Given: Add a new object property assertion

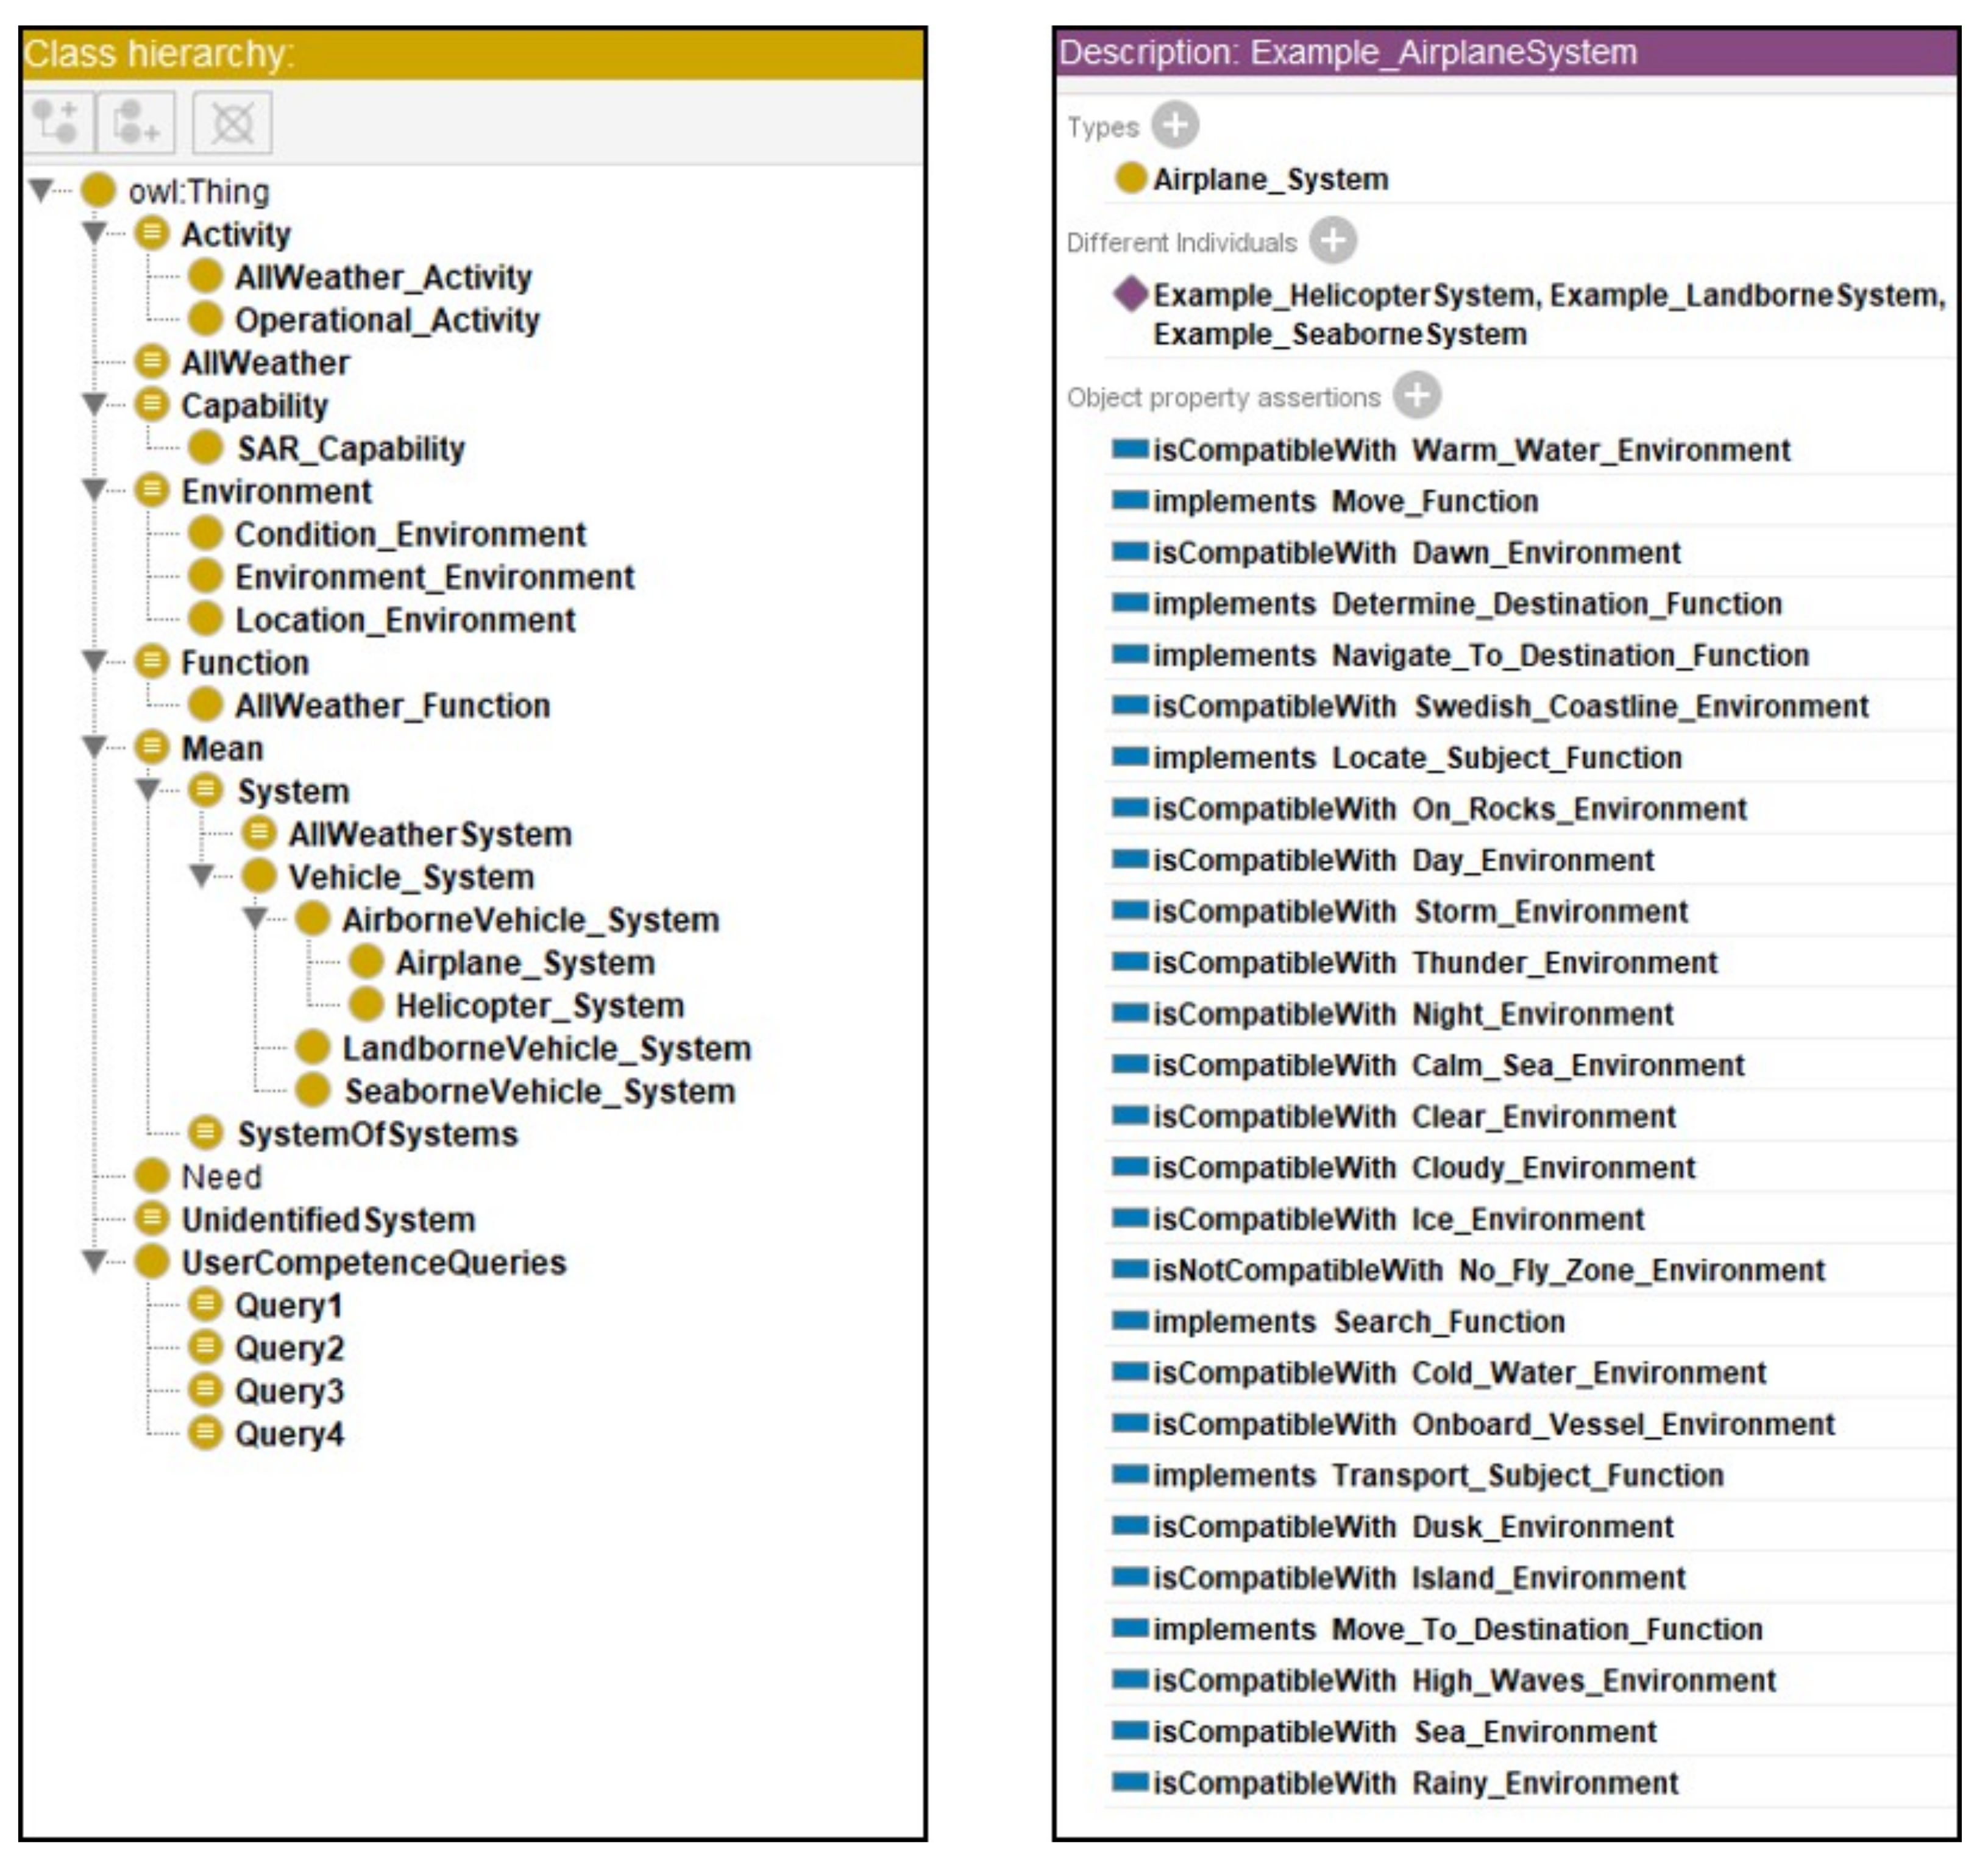Looking at the screenshot, I should click(1416, 396).
